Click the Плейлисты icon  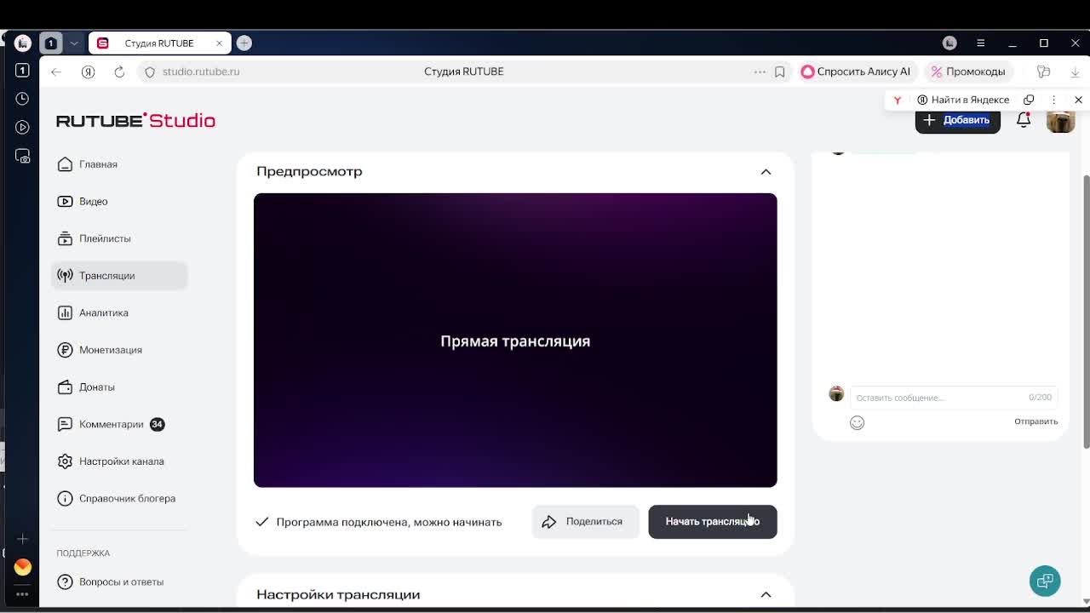[x=65, y=238]
